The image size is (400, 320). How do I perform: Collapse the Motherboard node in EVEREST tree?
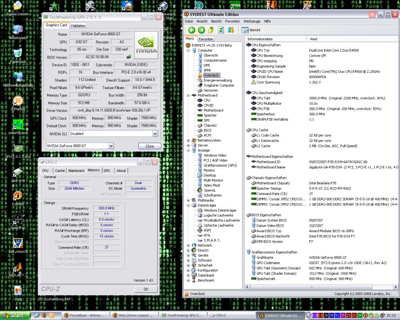pyautogui.click(x=188, y=95)
